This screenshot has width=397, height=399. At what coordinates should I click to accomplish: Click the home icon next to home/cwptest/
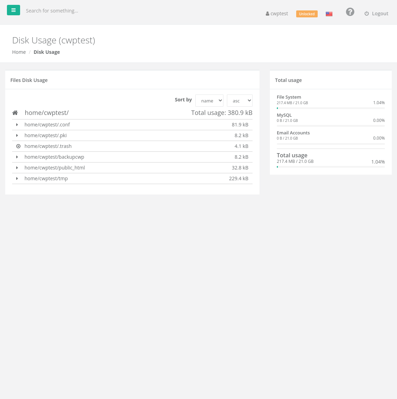[15, 113]
